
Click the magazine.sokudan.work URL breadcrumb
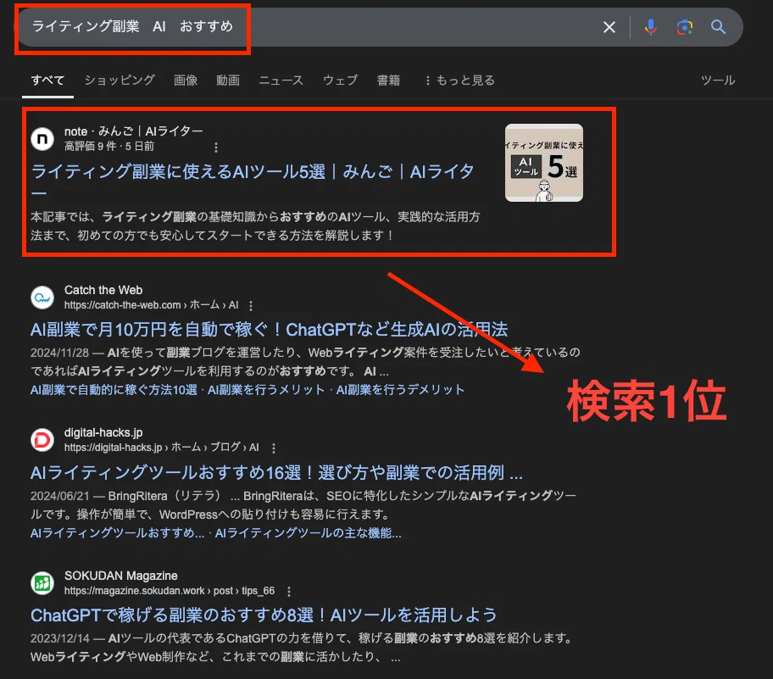tap(170, 591)
